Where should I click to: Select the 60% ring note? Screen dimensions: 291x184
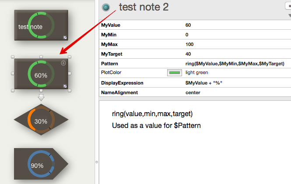click(x=41, y=74)
